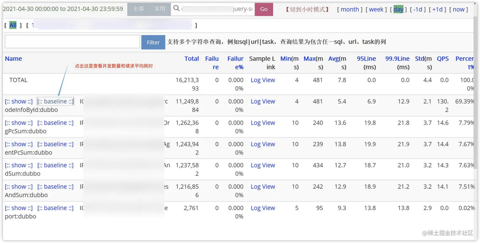
Task: Expand show for port:dubbo row
Action: [x=19, y=208]
